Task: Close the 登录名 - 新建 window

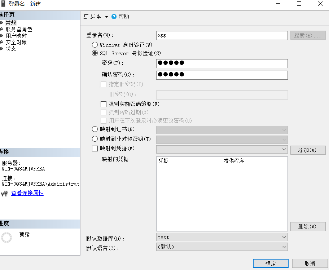Action: 320,4
